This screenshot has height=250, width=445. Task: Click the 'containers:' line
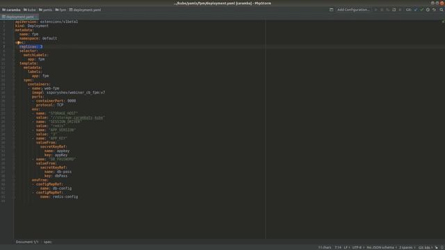(39, 84)
